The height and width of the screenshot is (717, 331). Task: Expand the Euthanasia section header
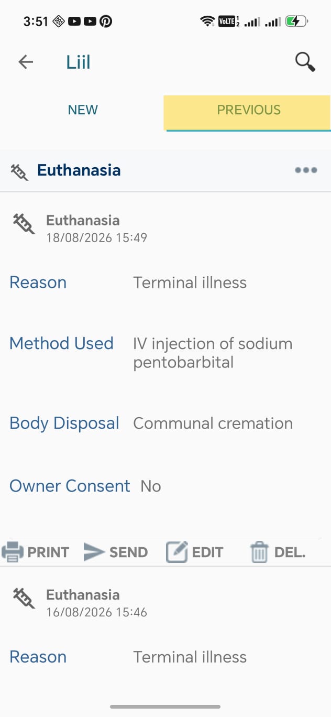[165, 171]
